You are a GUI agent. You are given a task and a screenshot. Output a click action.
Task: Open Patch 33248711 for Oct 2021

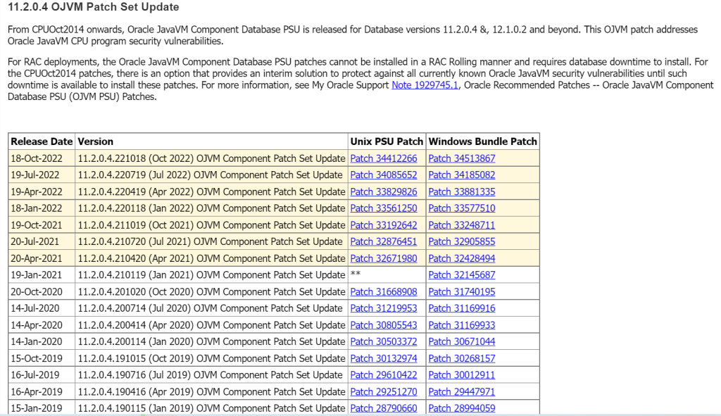click(x=462, y=225)
